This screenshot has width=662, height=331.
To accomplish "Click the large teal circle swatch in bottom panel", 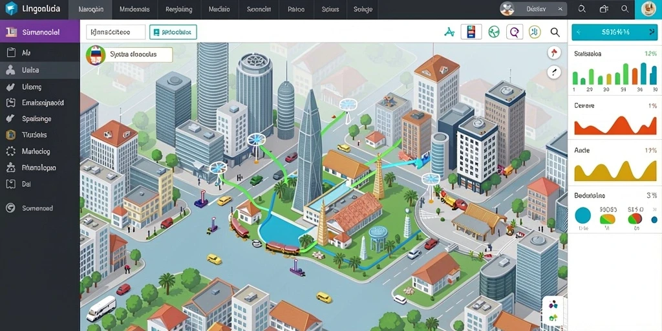I will click(x=583, y=215).
